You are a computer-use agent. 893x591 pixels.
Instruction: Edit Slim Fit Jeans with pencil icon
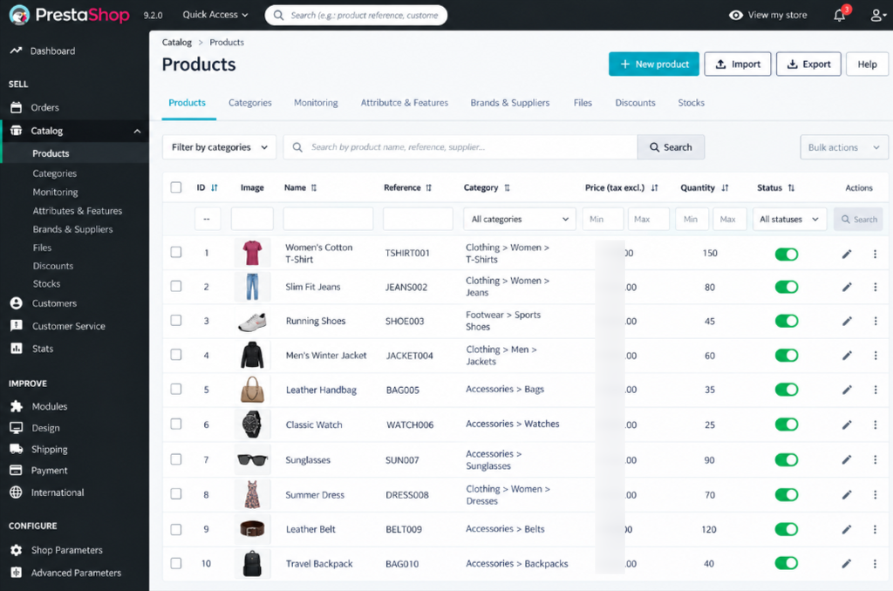coord(847,287)
